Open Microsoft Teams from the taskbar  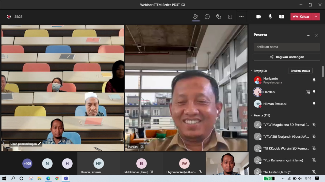(66, 178)
